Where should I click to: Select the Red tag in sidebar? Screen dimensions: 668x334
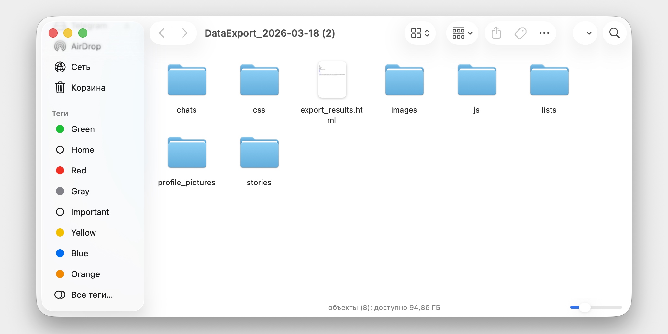point(78,171)
